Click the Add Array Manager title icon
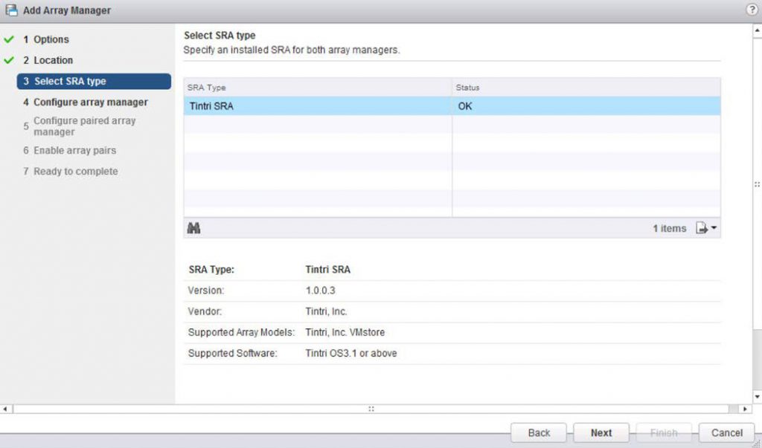 10,10
